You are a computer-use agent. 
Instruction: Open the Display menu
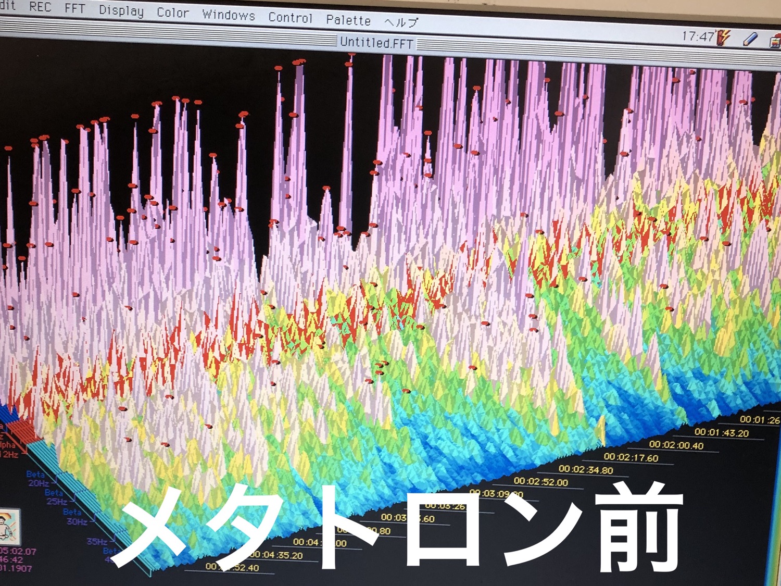[121, 11]
